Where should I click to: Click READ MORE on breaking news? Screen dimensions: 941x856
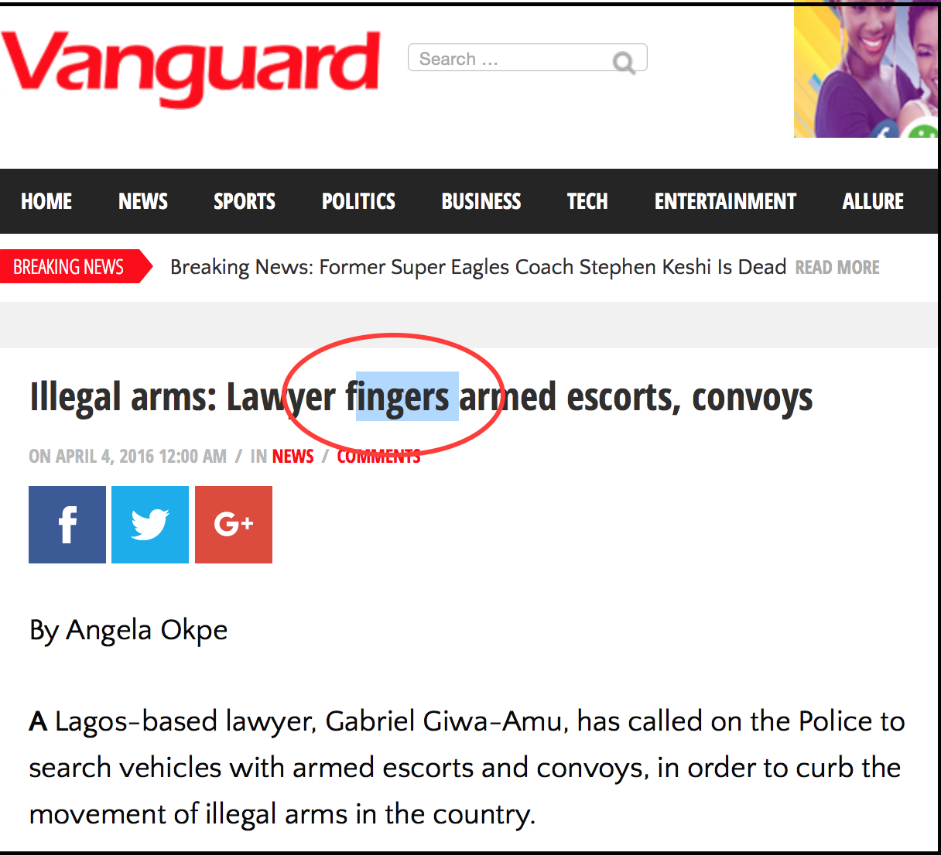pyautogui.click(x=837, y=268)
